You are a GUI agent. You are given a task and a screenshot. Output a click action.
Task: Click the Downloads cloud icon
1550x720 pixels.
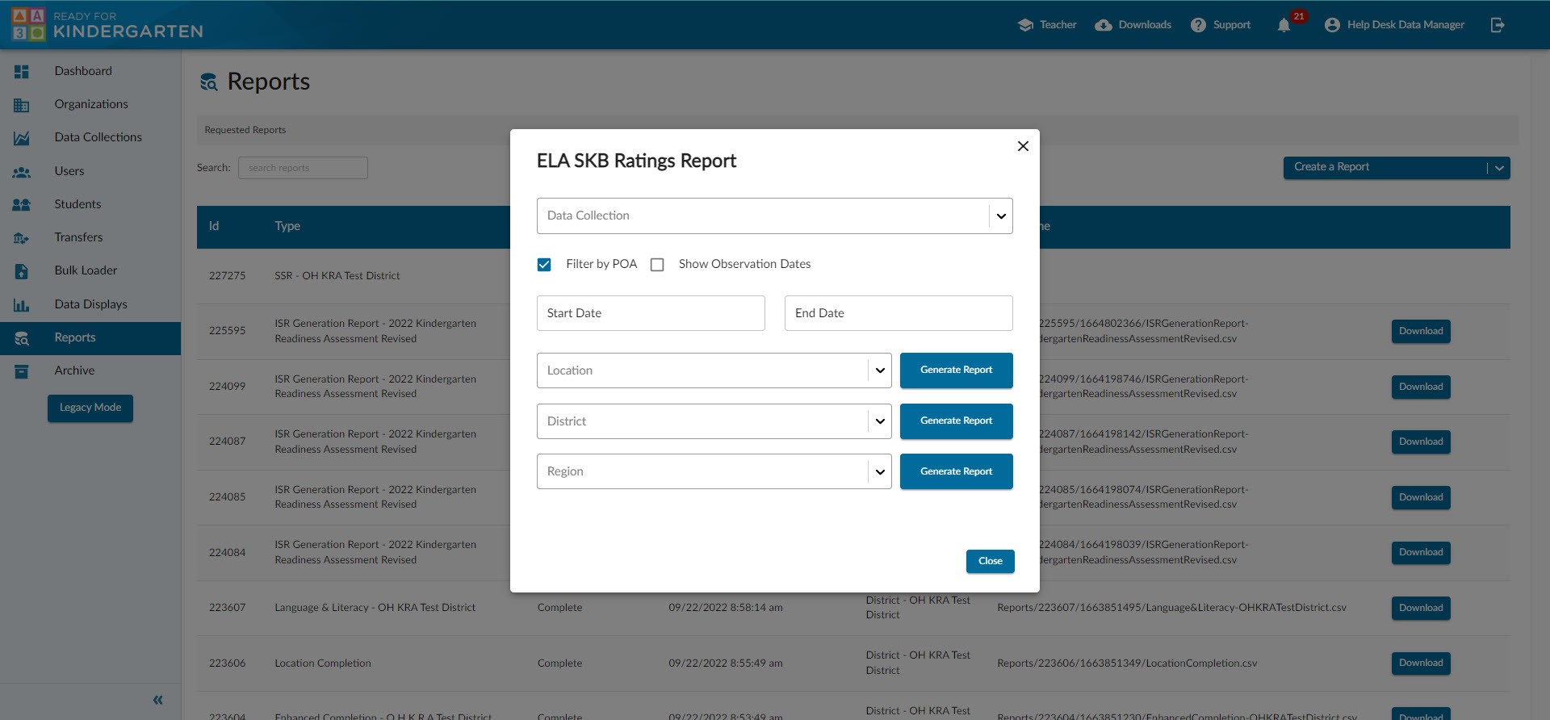point(1104,25)
